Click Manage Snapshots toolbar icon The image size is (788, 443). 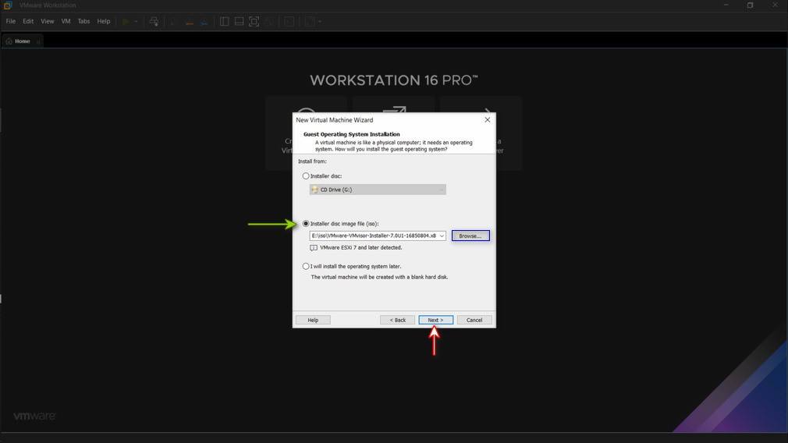(x=204, y=22)
